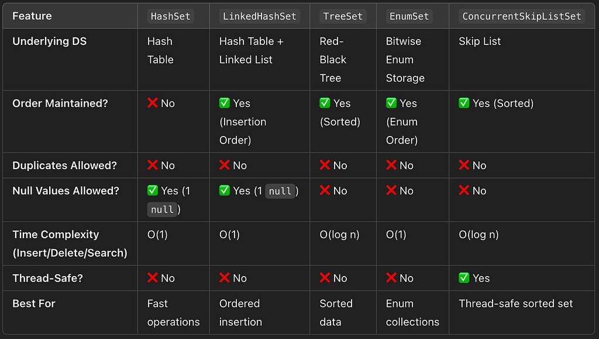Click the null code tag in LinkedHashSet cell
The image size is (599, 339).
pyautogui.click(x=280, y=191)
